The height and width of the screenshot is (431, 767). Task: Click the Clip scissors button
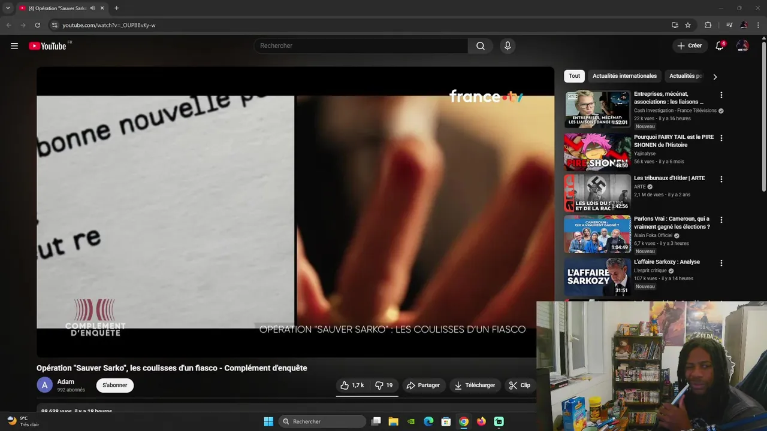[520, 386]
